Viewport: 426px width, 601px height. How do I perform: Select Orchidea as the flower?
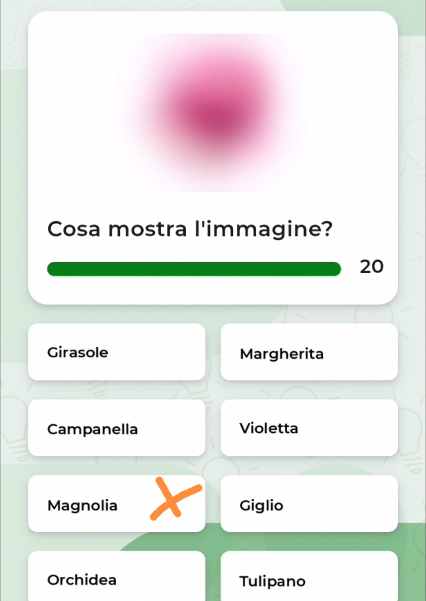(x=117, y=576)
